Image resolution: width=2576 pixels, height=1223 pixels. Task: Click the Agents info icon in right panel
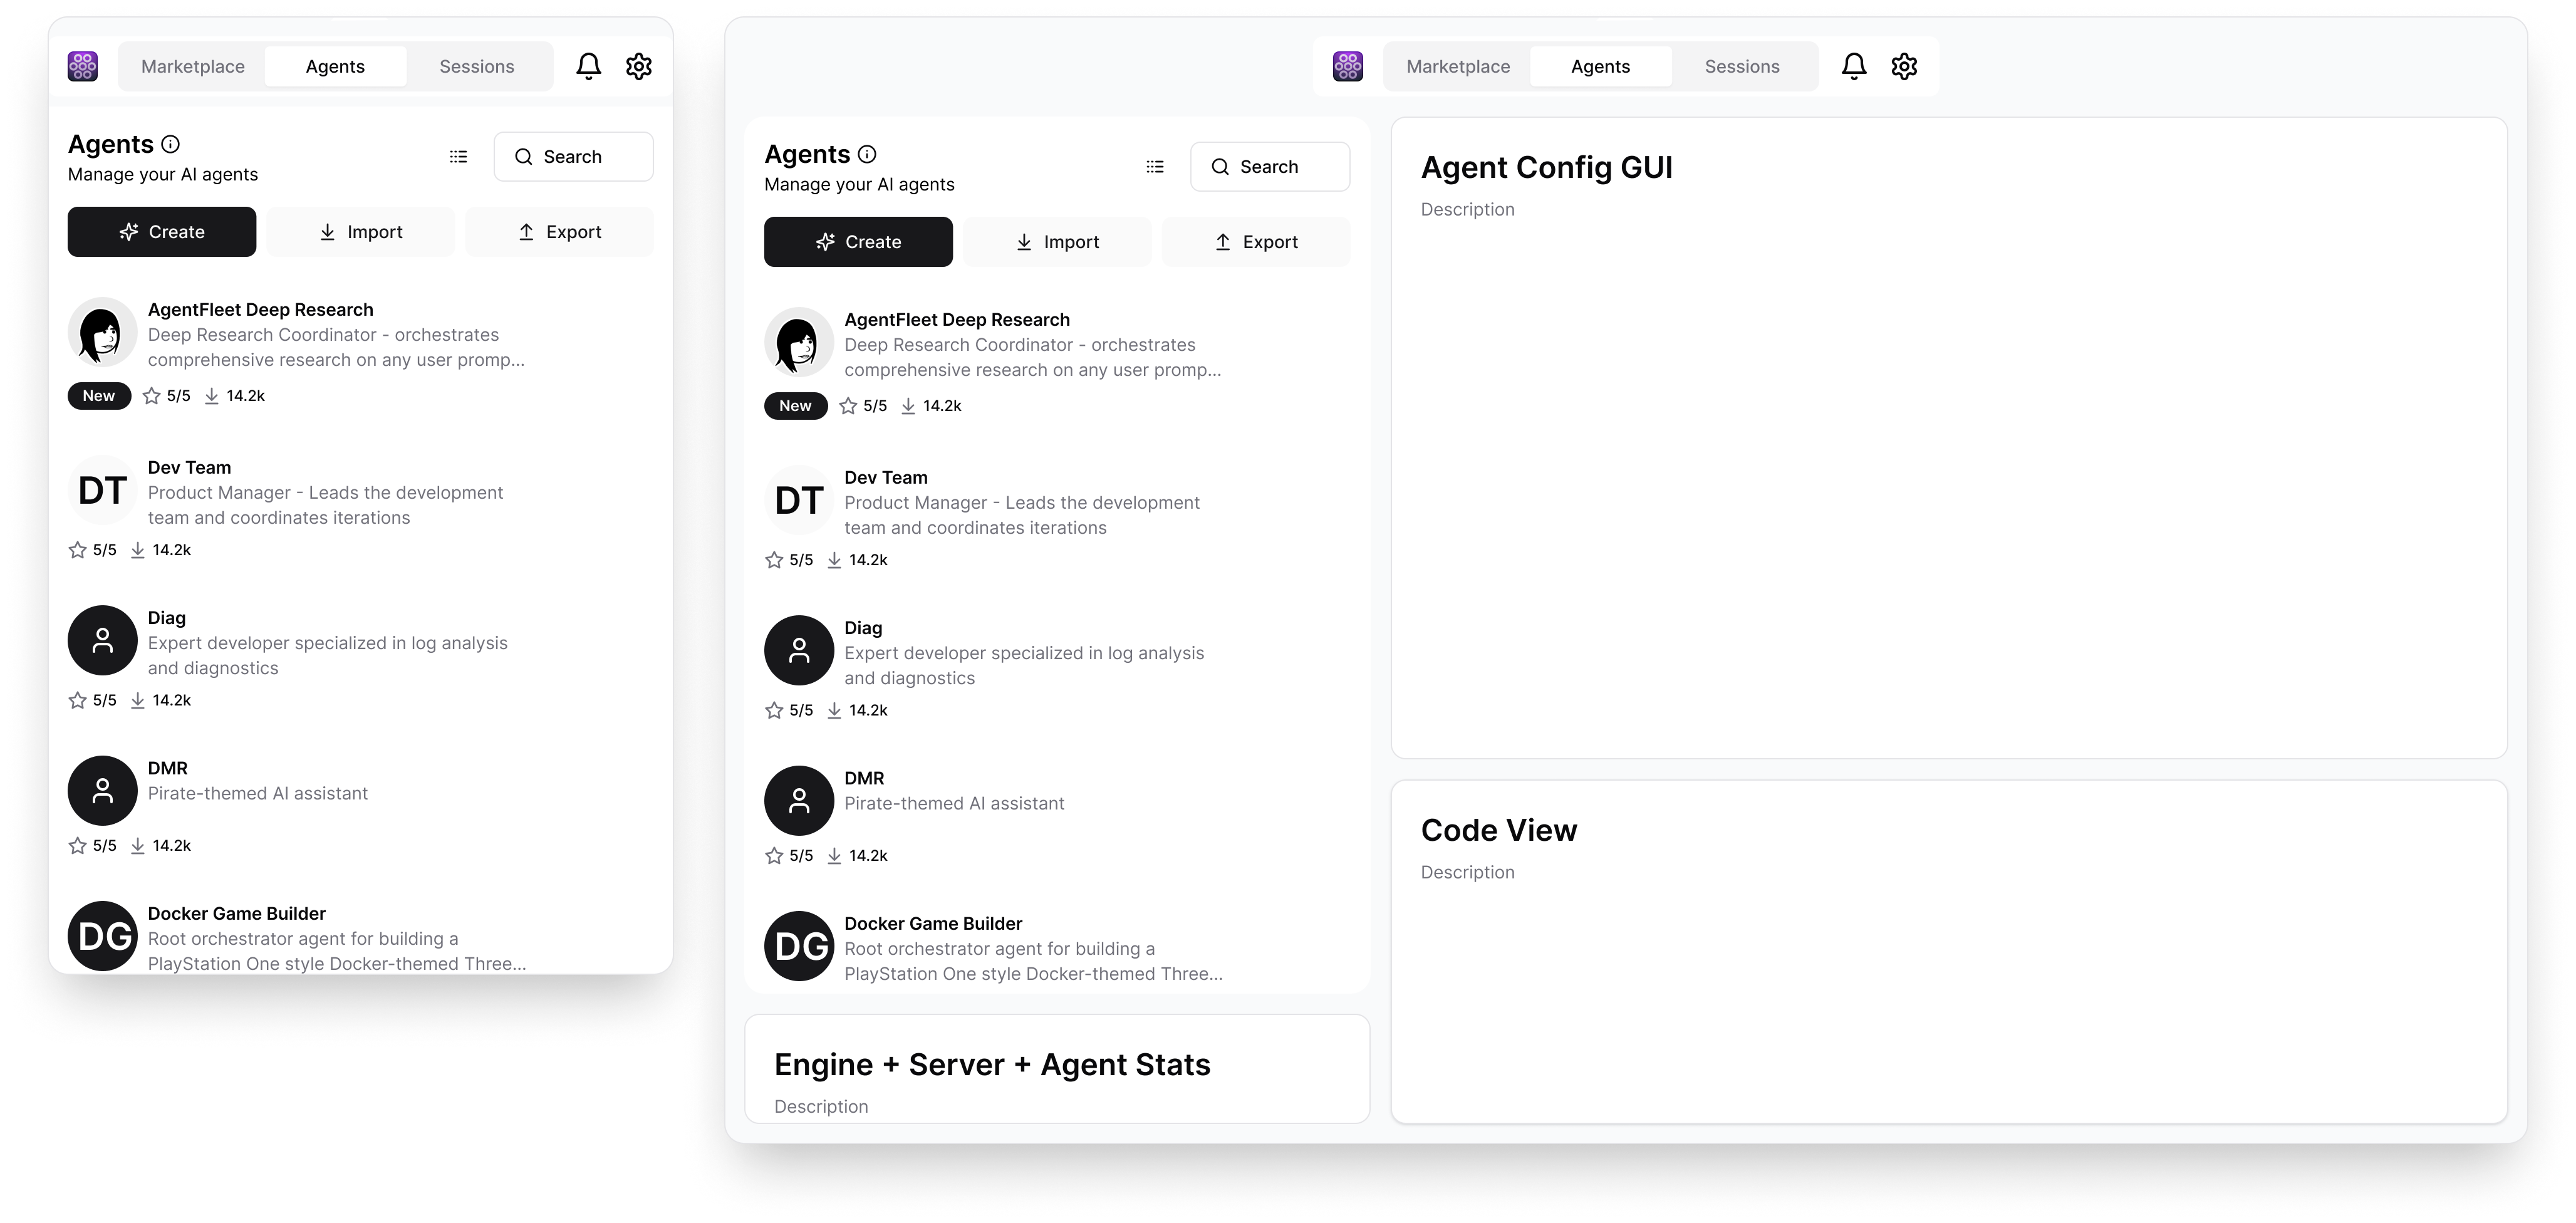click(x=867, y=154)
